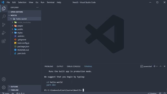Open Explorer's Views and More Actions ellipsis
The image size is (167, 94).
tap(37, 7)
